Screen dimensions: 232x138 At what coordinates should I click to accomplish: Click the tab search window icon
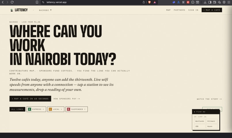tap(197, 2)
